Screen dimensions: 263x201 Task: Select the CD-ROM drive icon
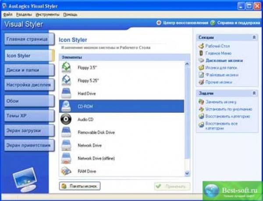[66, 106]
